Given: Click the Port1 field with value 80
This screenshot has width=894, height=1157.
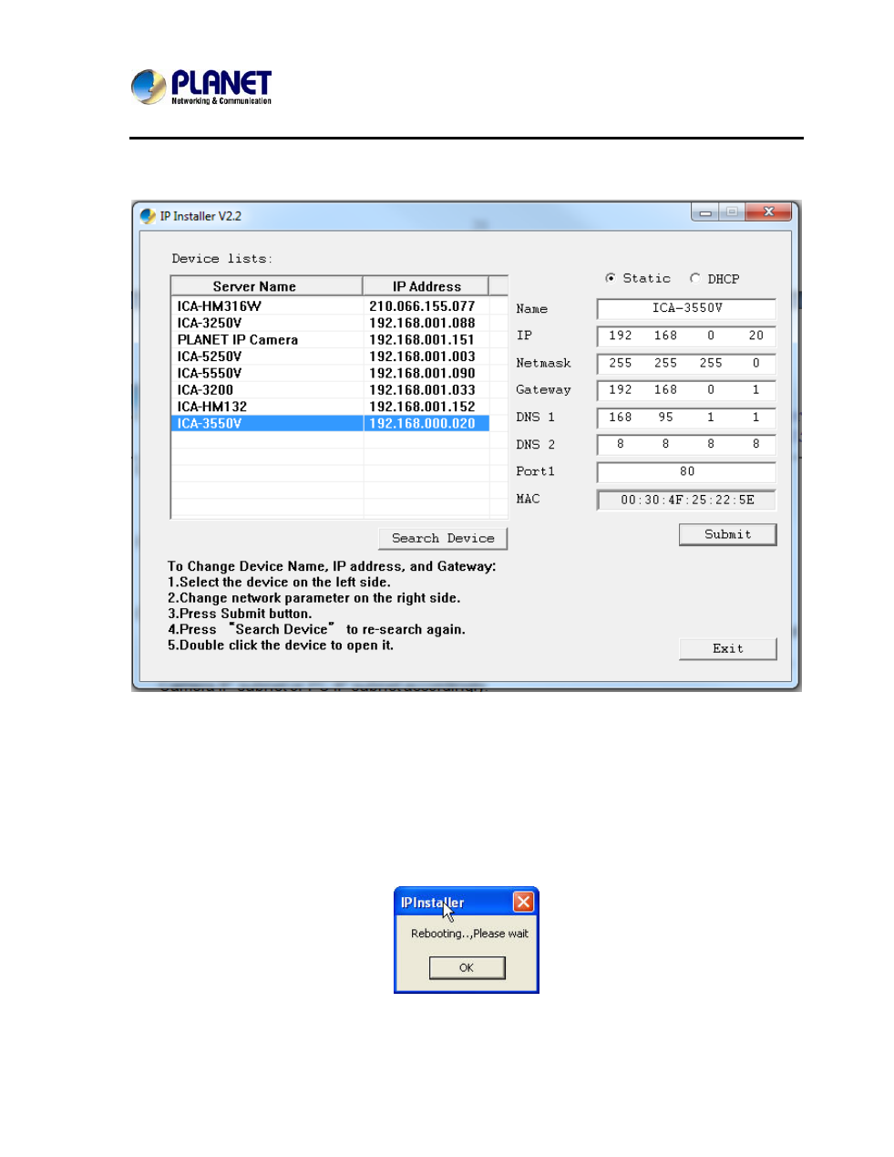Looking at the screenshot, I should coord(686,472).
